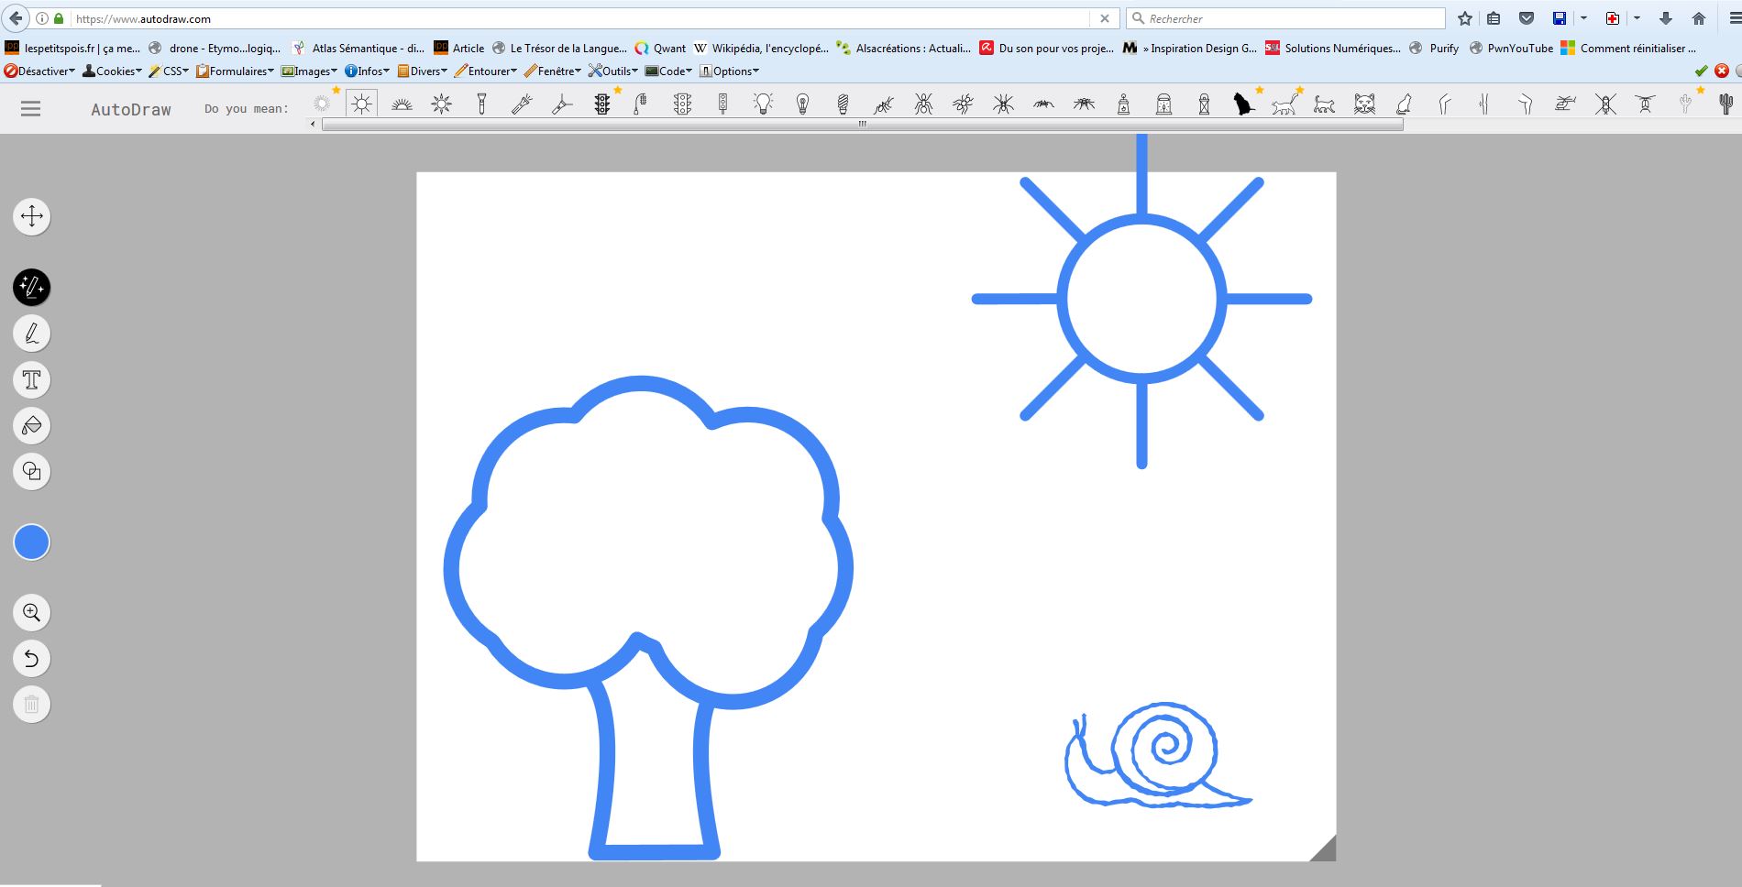This screenshot has height=887, width=1742.
Task: Select the Shape tool
Action: pyautogui.click(x=31, y=471)
